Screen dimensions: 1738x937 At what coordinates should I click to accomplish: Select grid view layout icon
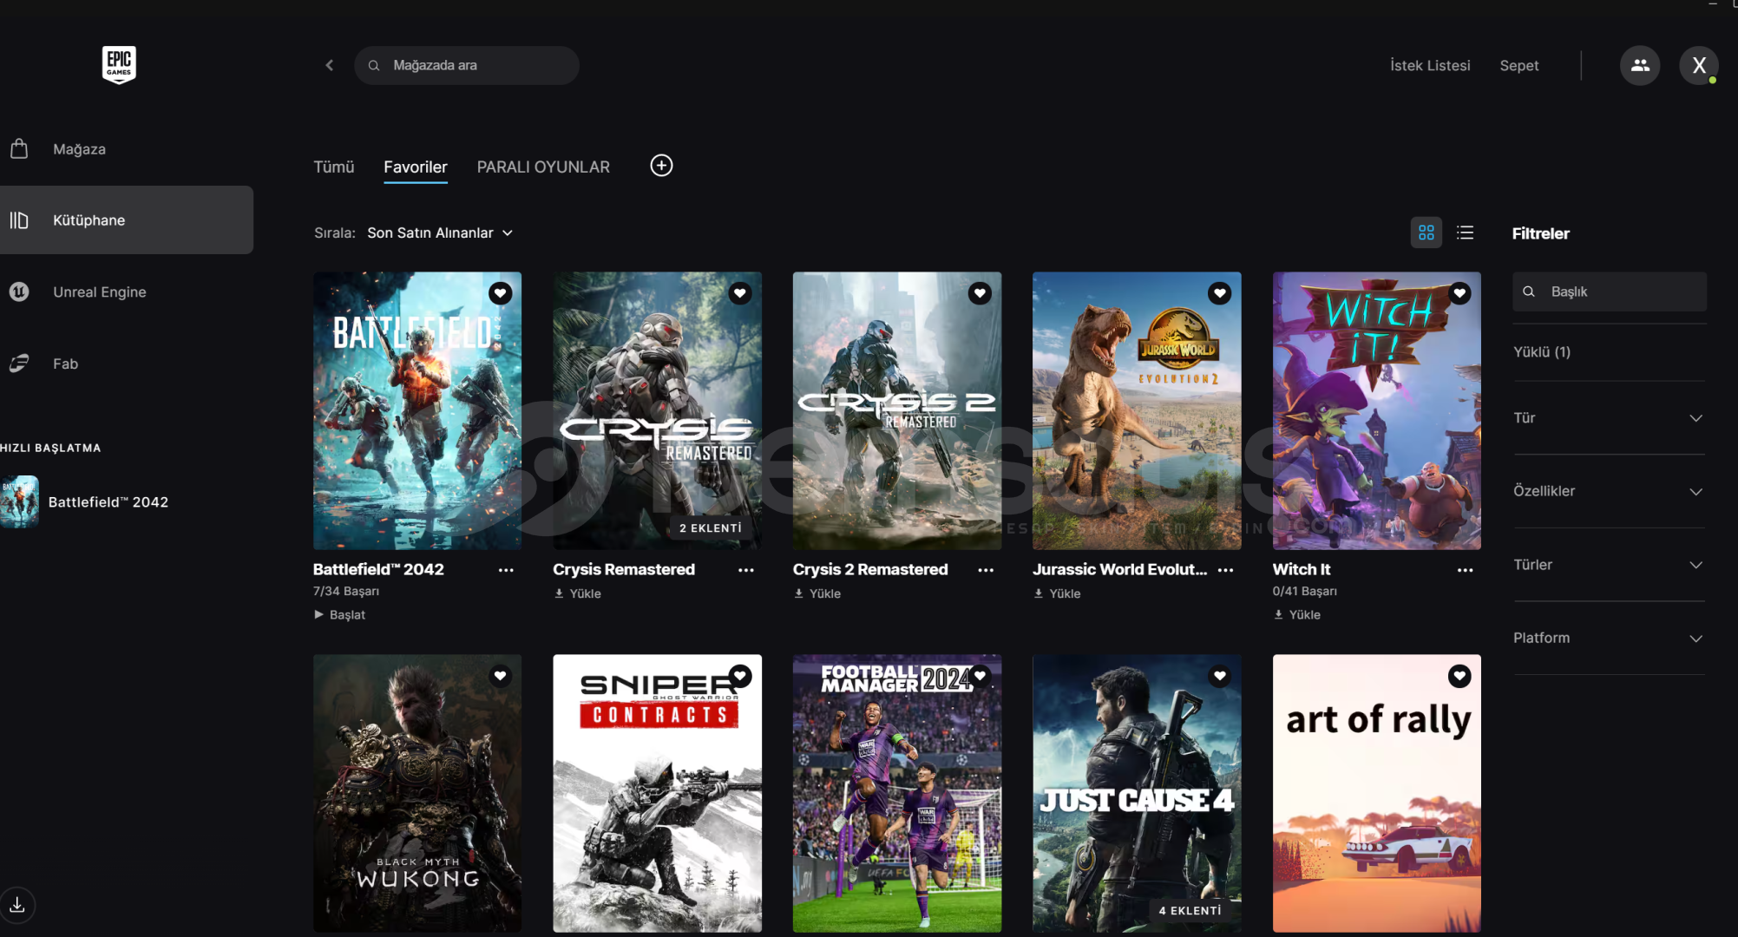(x=1426, y=233)
